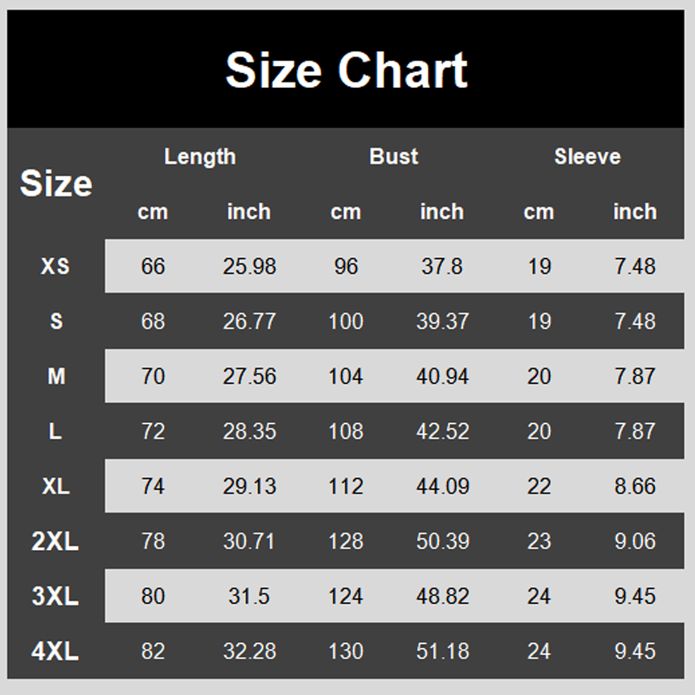Click the 37.8 bust inch value

(x=442, y=267)
